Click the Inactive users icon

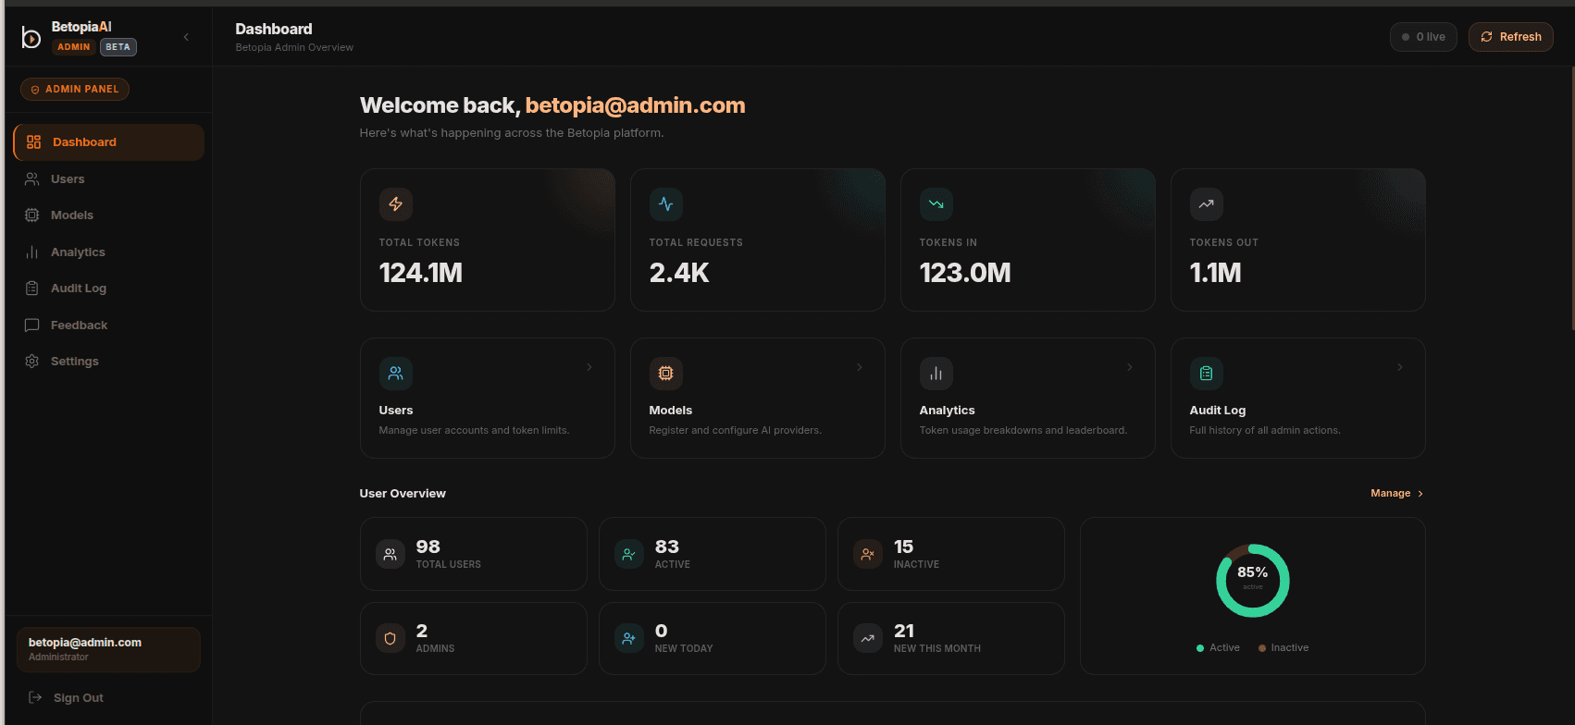(868, 555)
